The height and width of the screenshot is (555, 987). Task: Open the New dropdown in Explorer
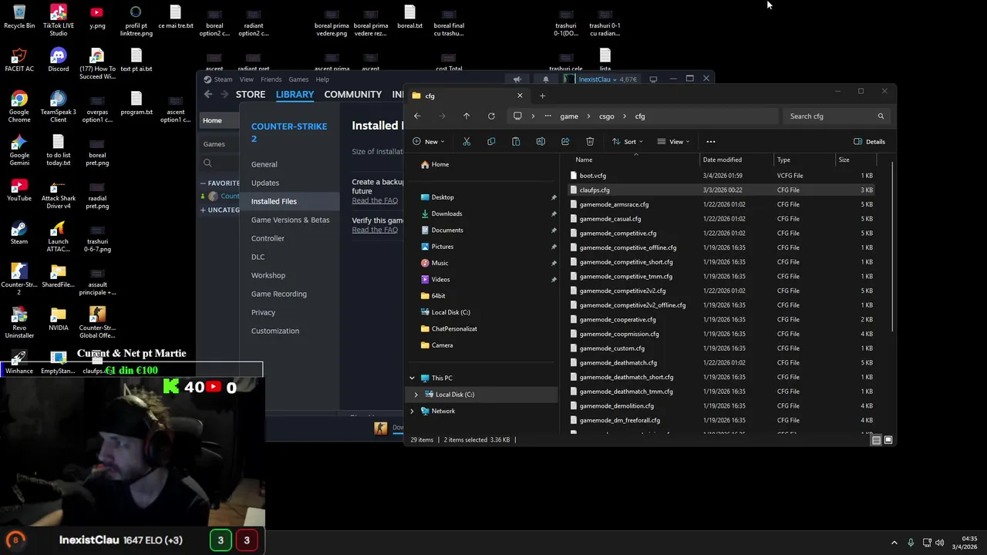click(428, 142)
